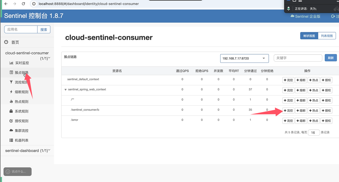
Task: Add 熔断 for sentinel_default_context
Action: click(x=301, y=80)
